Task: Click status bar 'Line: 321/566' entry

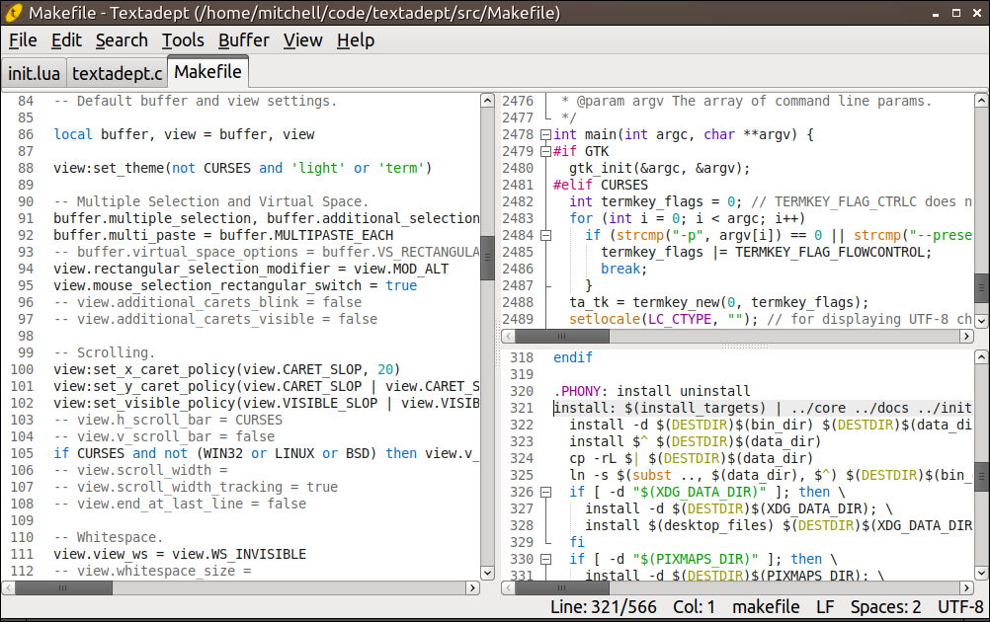Action: coord(603,607)
